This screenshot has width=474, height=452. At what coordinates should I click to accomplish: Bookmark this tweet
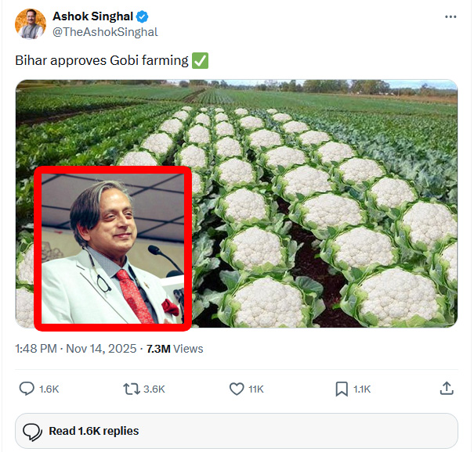(x=342, y=389)
